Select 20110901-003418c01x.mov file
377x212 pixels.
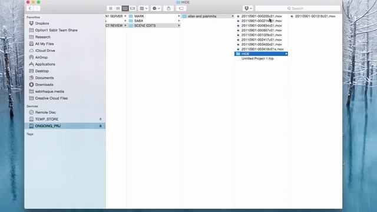click(262, 49)
